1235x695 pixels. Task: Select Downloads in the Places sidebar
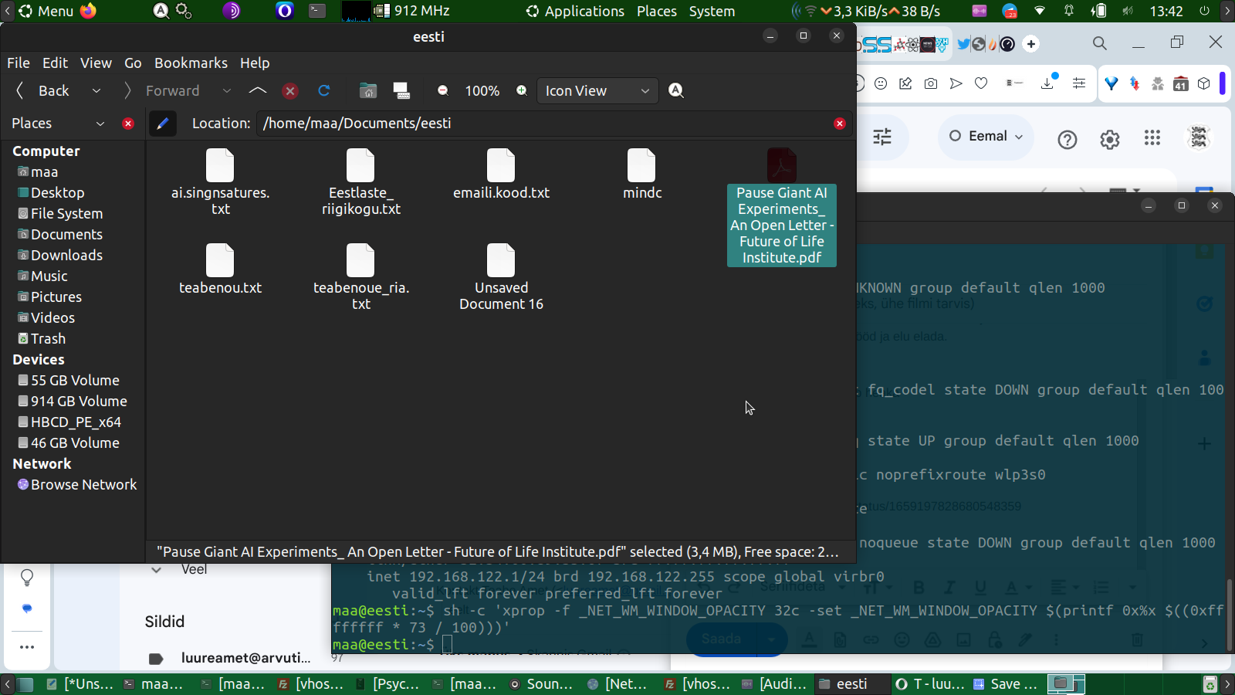[66, 256]
